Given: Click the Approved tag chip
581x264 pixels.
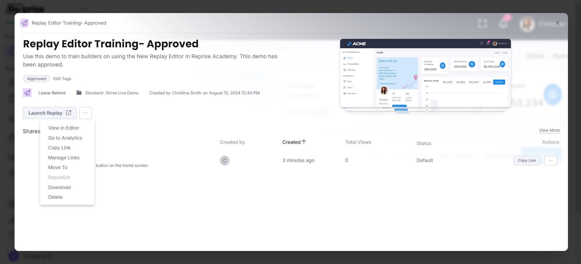Looking at the screenshot, I should point(36,79).
